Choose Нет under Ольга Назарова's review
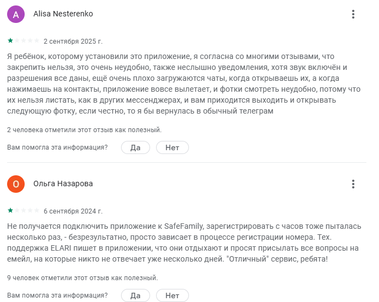 coord(172,296)
